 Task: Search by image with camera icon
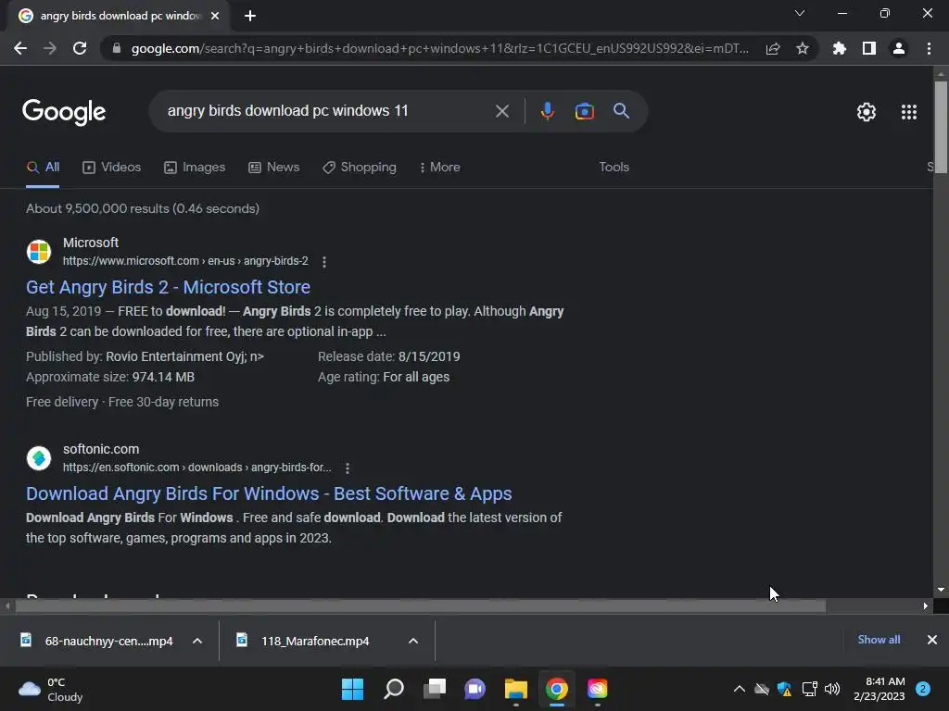(x=584, y=111)
